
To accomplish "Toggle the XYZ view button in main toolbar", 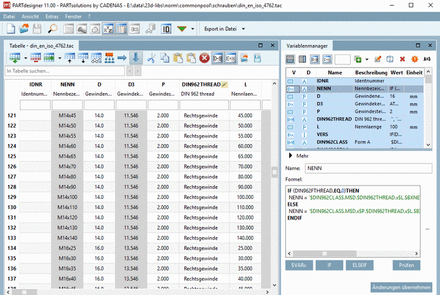I will point(108,29).
